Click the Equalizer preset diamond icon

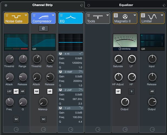164,5
